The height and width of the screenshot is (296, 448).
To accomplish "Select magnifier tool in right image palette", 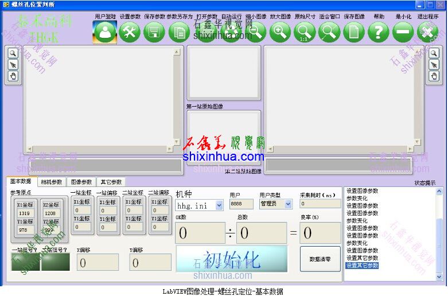I will pyautogui.click(x=434, y=53).
